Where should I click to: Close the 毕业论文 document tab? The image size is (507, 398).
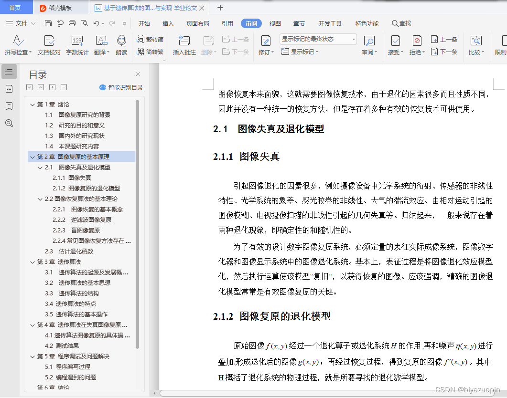202,8
